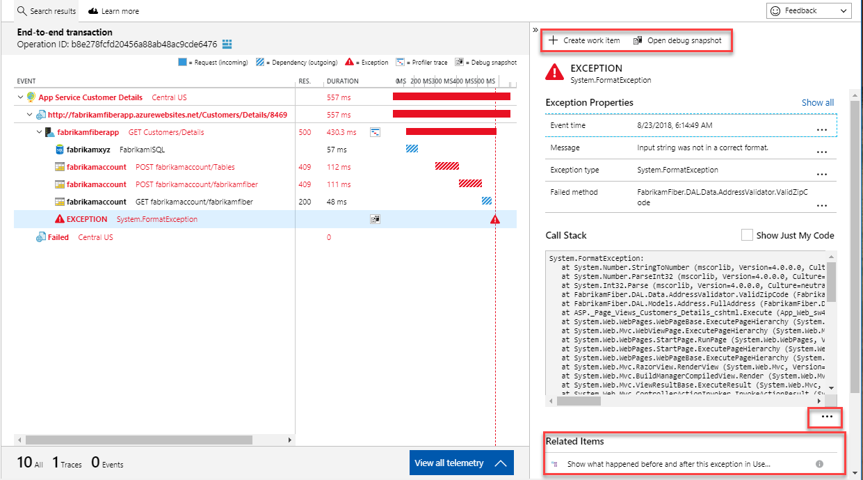Image resolution: width=863 pixels, height=480 pixels.
Task: Click the smiley Feedback icon
Action: 775,11
